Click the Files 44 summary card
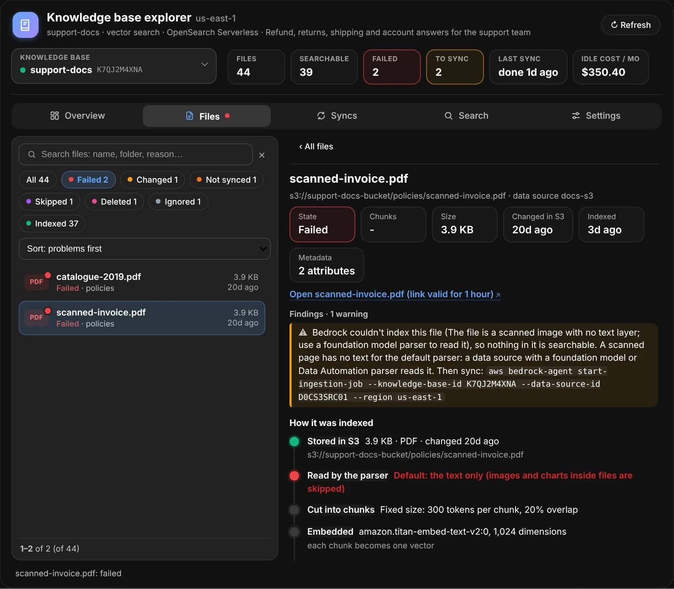The width and height of the screenshot is (674, 589). click(x=256, y=67)
